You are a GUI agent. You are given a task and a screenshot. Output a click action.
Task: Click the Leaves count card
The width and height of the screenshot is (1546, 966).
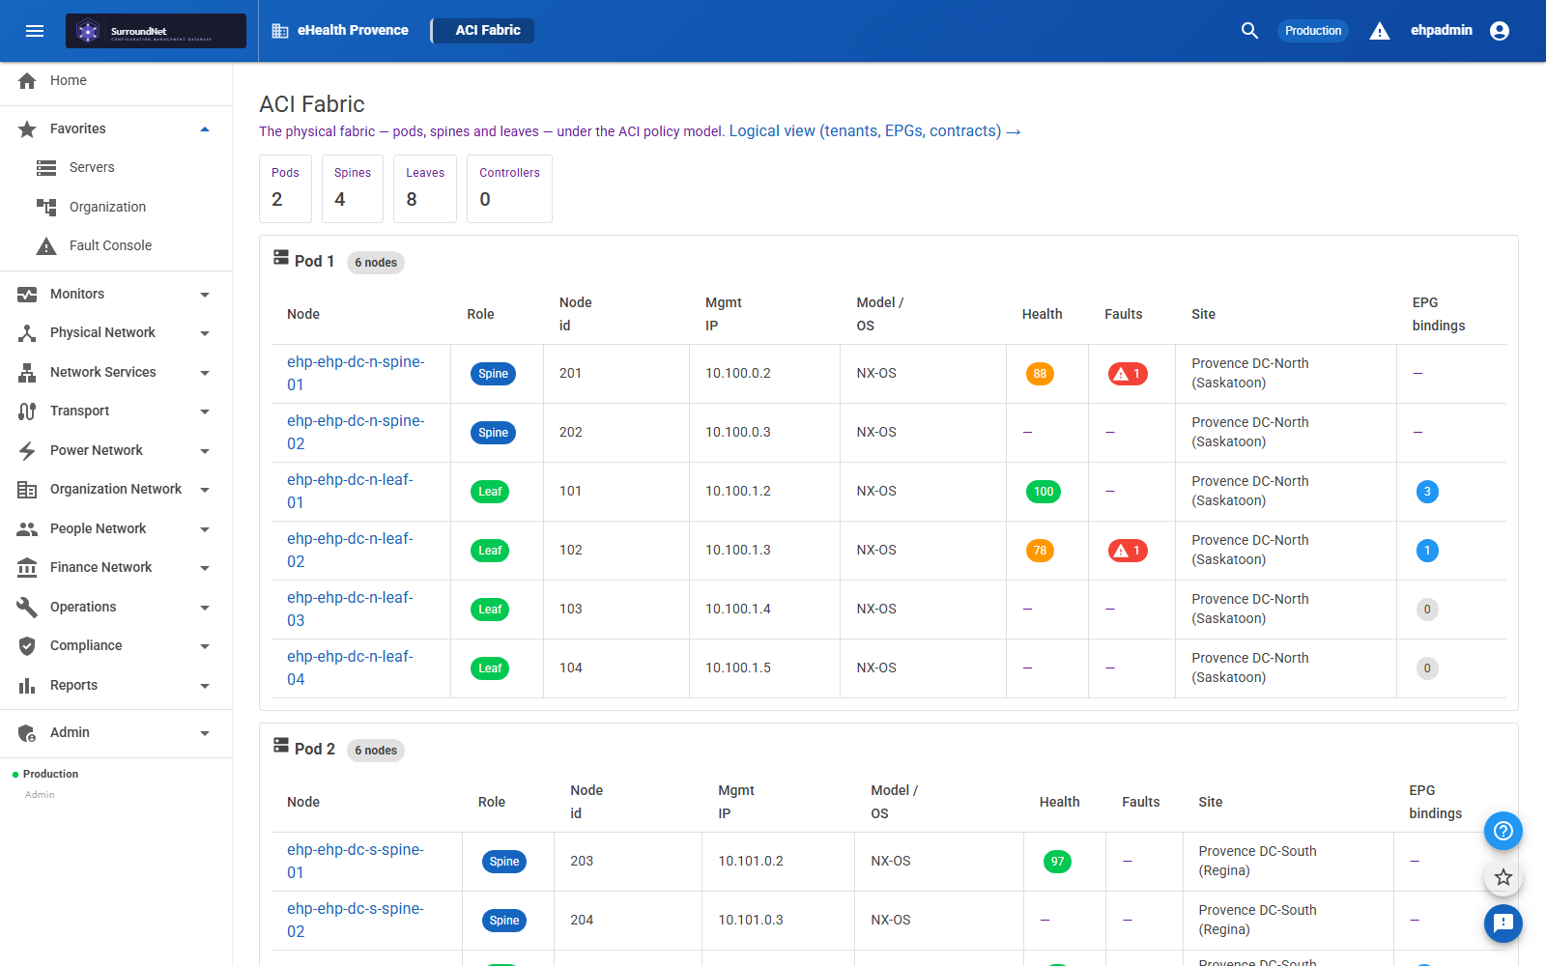tap(425, 188)
